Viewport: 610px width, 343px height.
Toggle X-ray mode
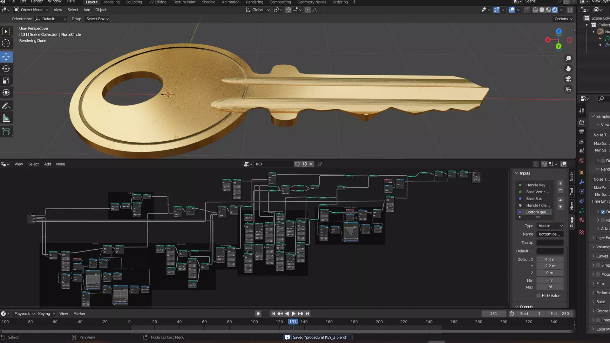tap(526, 10)
